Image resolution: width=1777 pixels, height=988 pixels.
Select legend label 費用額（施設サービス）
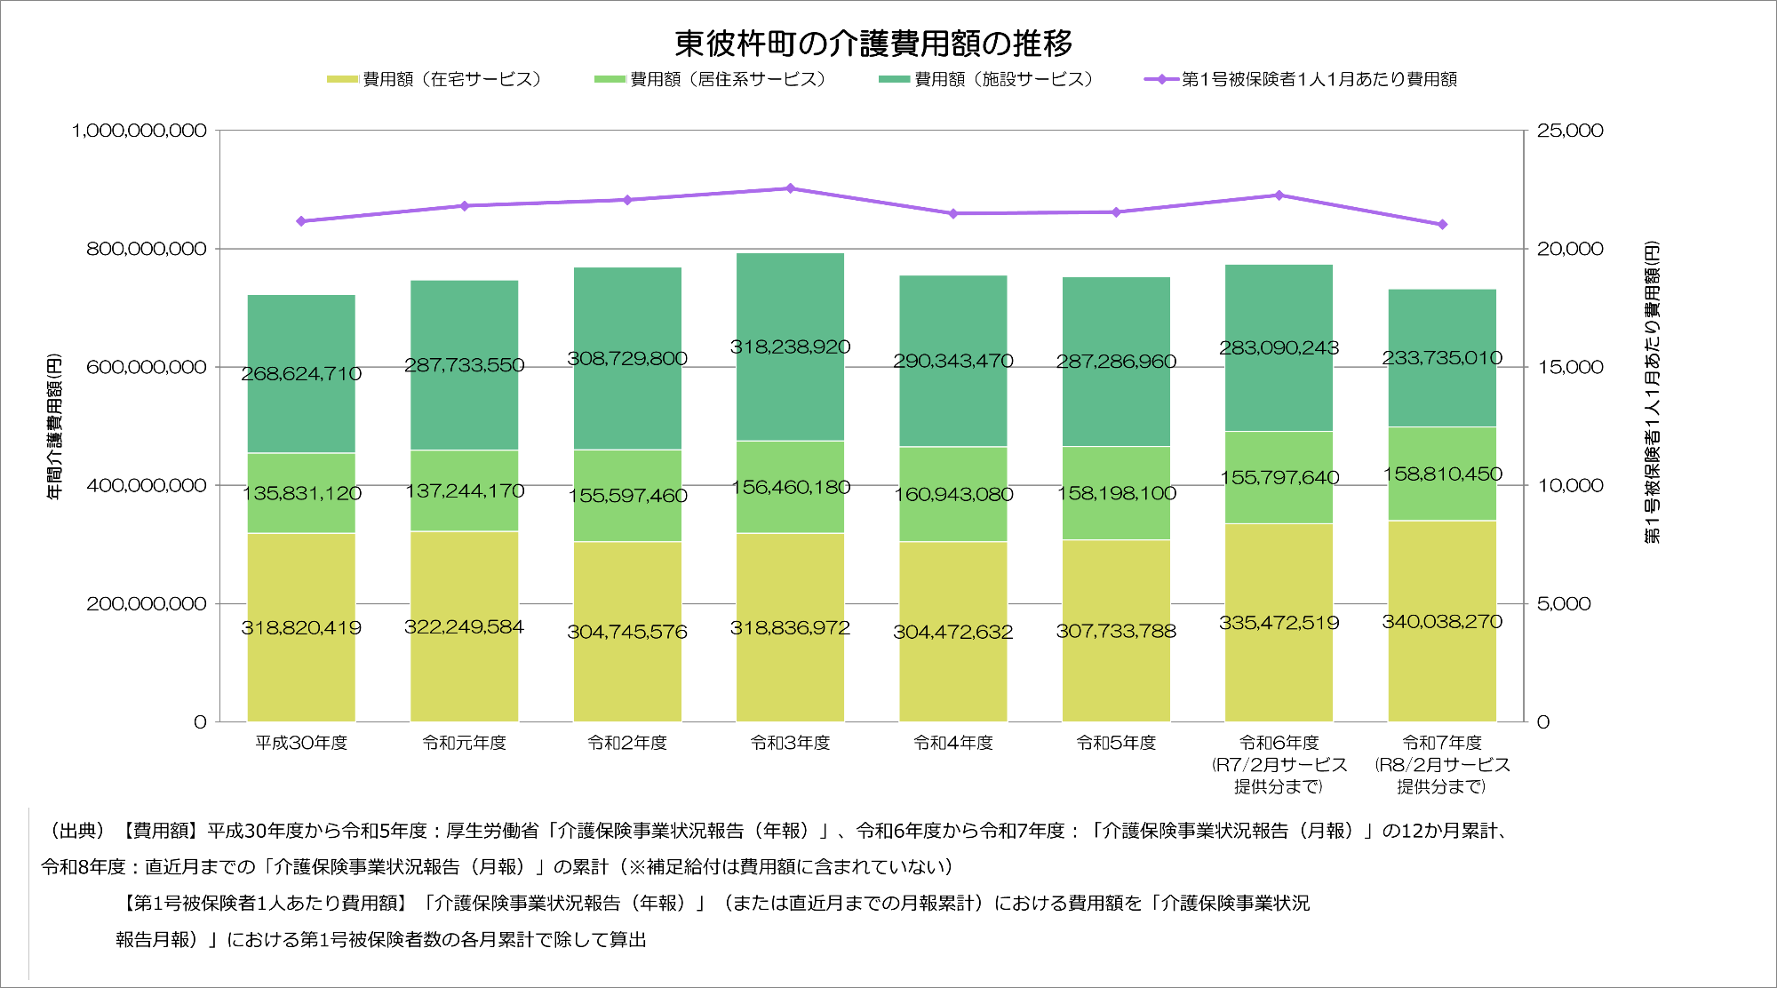pos(1008,79)
